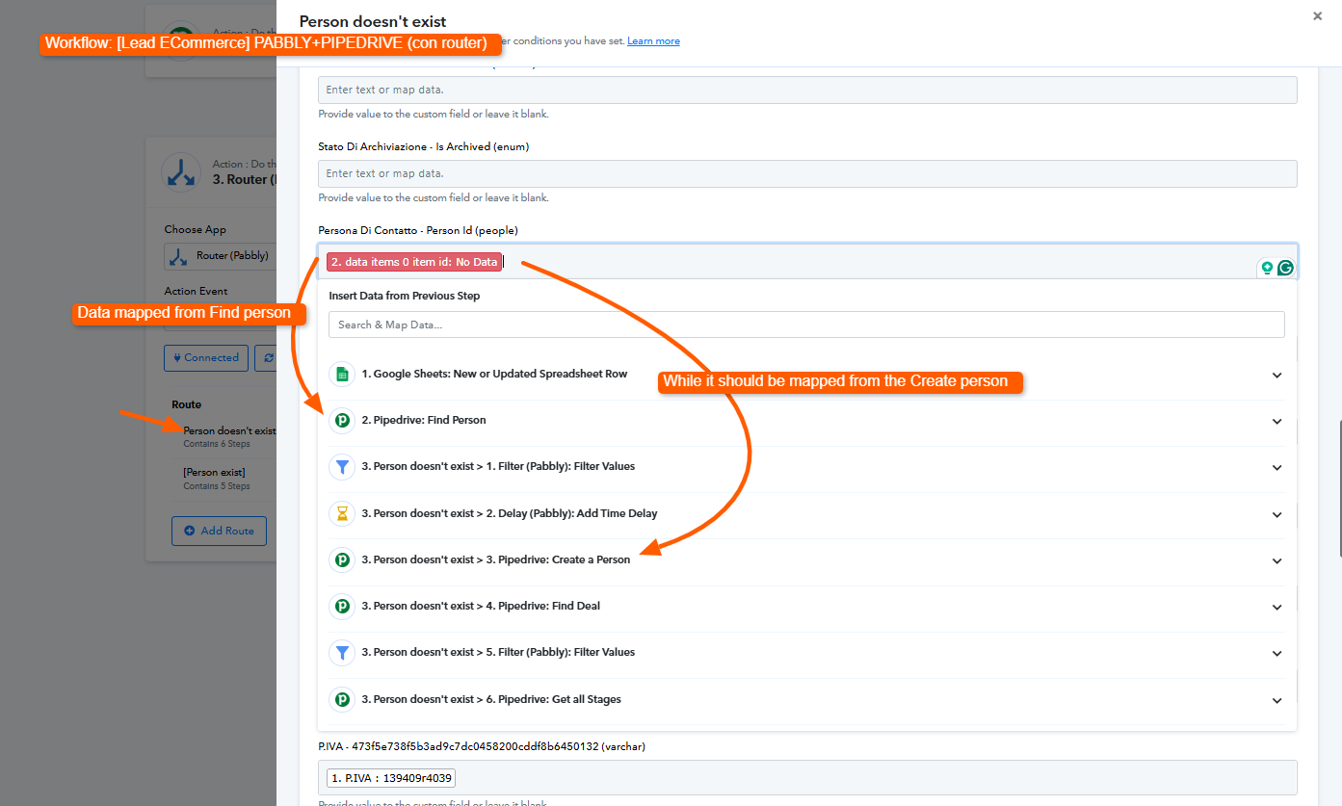Select the [Person exist] route

[216, 473]
